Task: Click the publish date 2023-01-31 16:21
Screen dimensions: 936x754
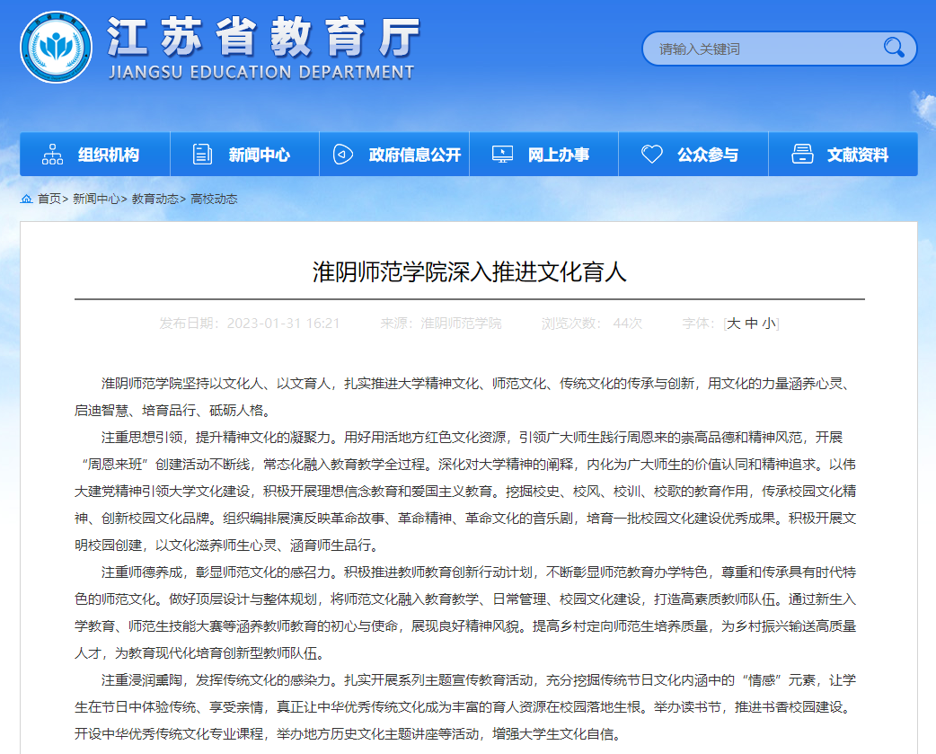Action: (283, 324)
